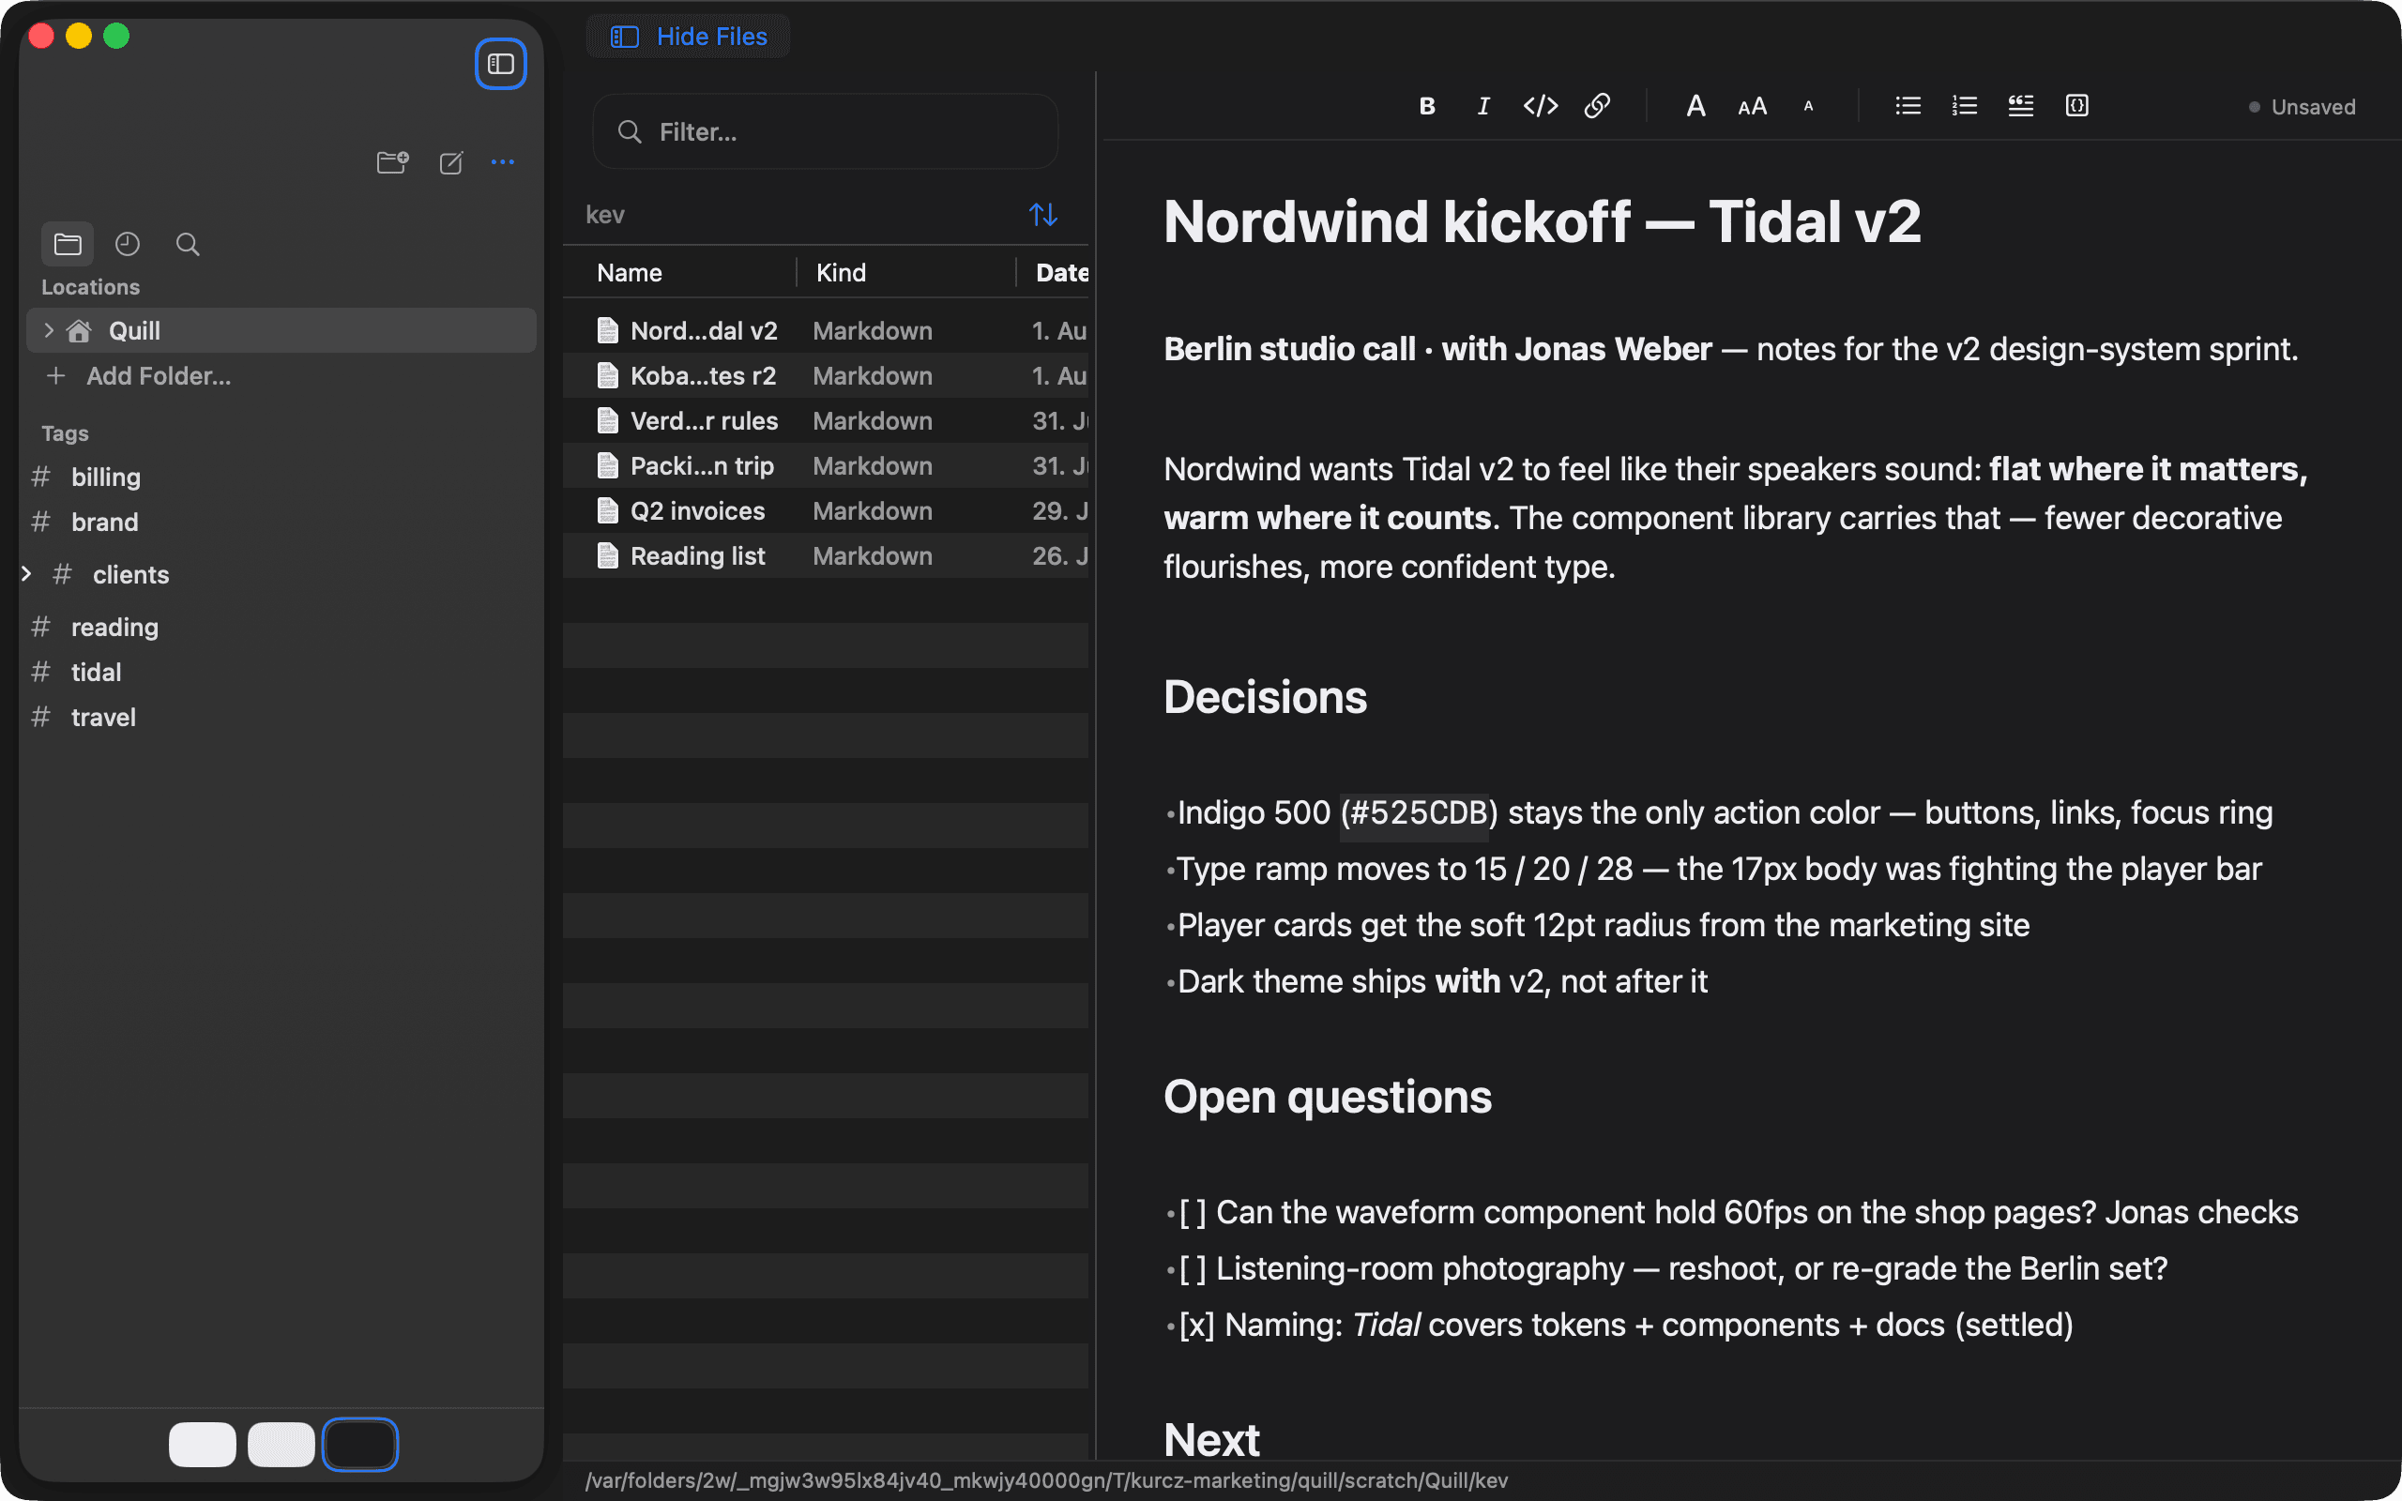Toggle bold formatting
This screenshot has height=1501, width=2402.
click(1427, 105)
